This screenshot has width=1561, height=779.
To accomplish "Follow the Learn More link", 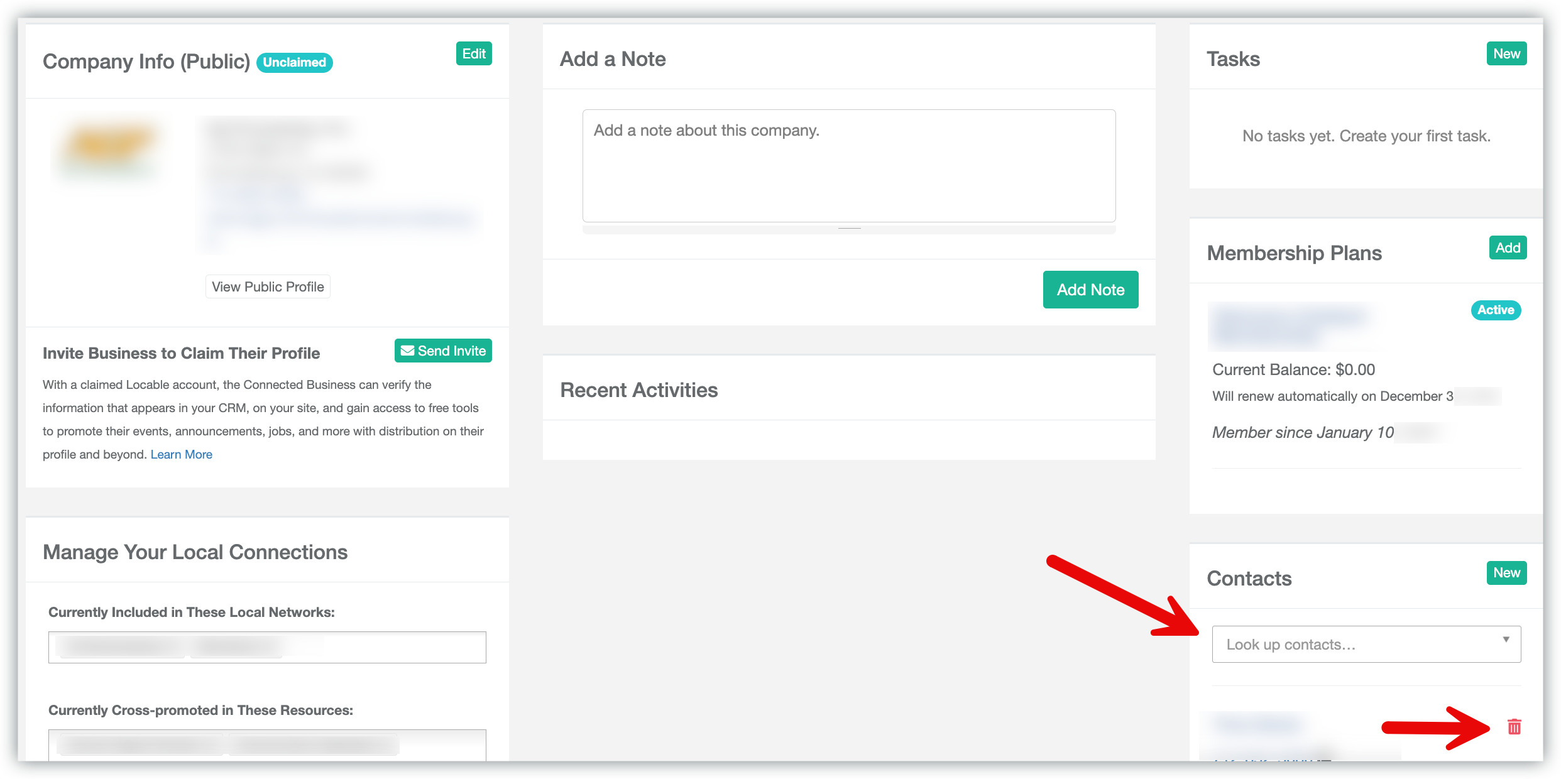I will tap(181, 454).
